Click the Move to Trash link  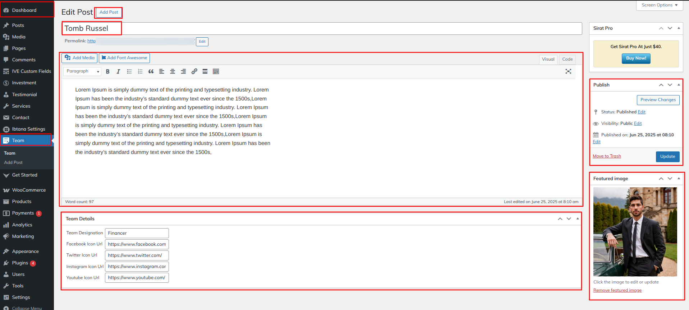coord(607,156)
